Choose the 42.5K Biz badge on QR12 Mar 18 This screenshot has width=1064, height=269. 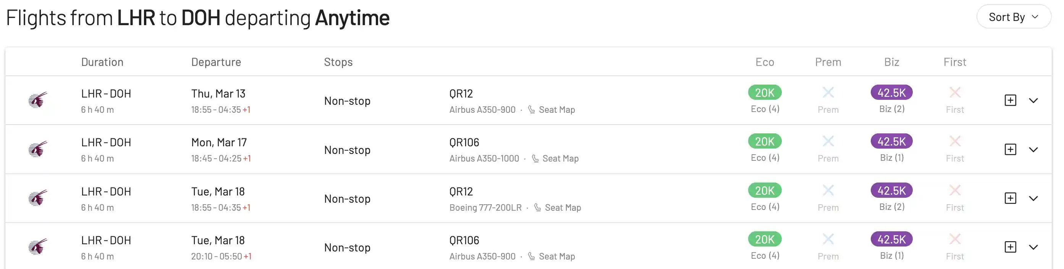point(891,190)
